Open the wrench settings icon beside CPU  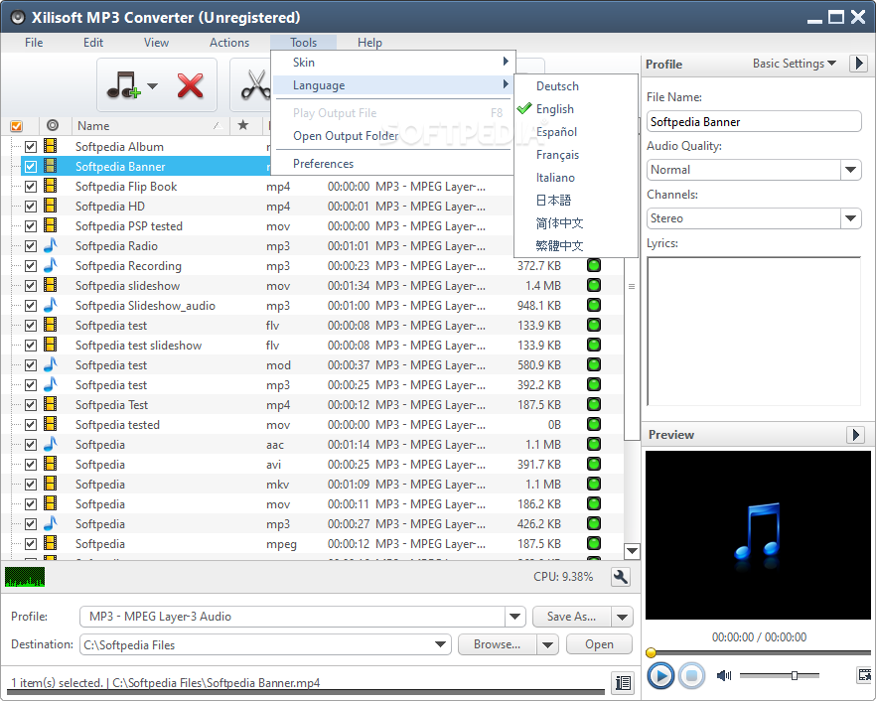coord(620,577)
